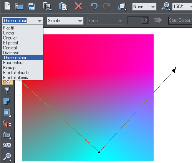Expand the Simple fill tiling dropdown
Viewport: 192px width, 163px height.
pos(65,21)
